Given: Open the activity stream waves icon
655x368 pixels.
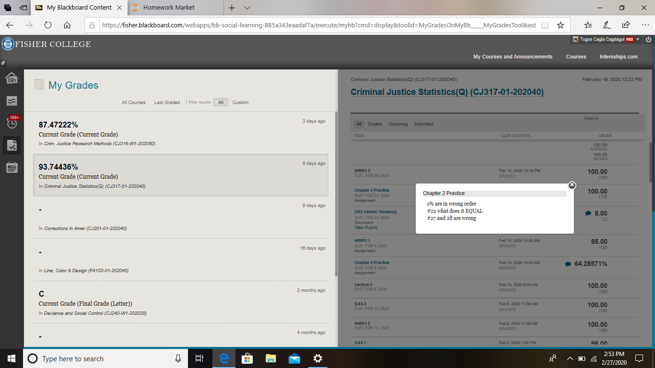Looking at the screenshot, I should [12, 101].
